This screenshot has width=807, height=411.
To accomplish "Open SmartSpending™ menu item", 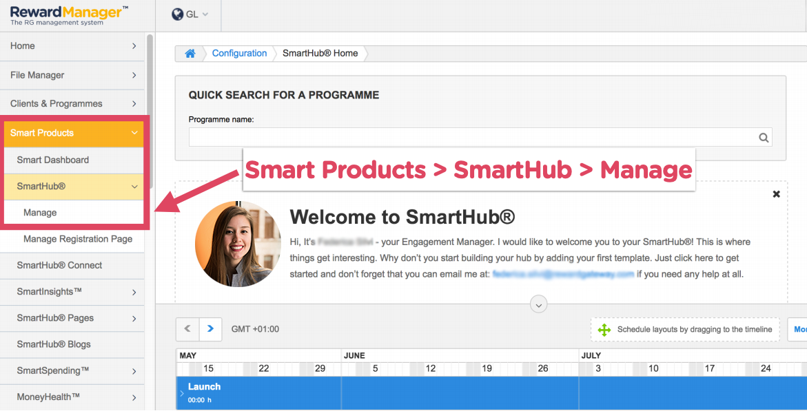I will (72, 371).
